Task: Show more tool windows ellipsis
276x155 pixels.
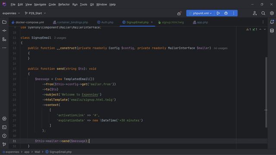Action: tap(4, 48)
